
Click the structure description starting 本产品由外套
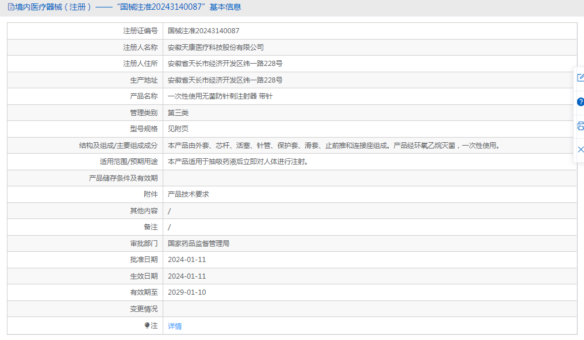tap(334, 145)
